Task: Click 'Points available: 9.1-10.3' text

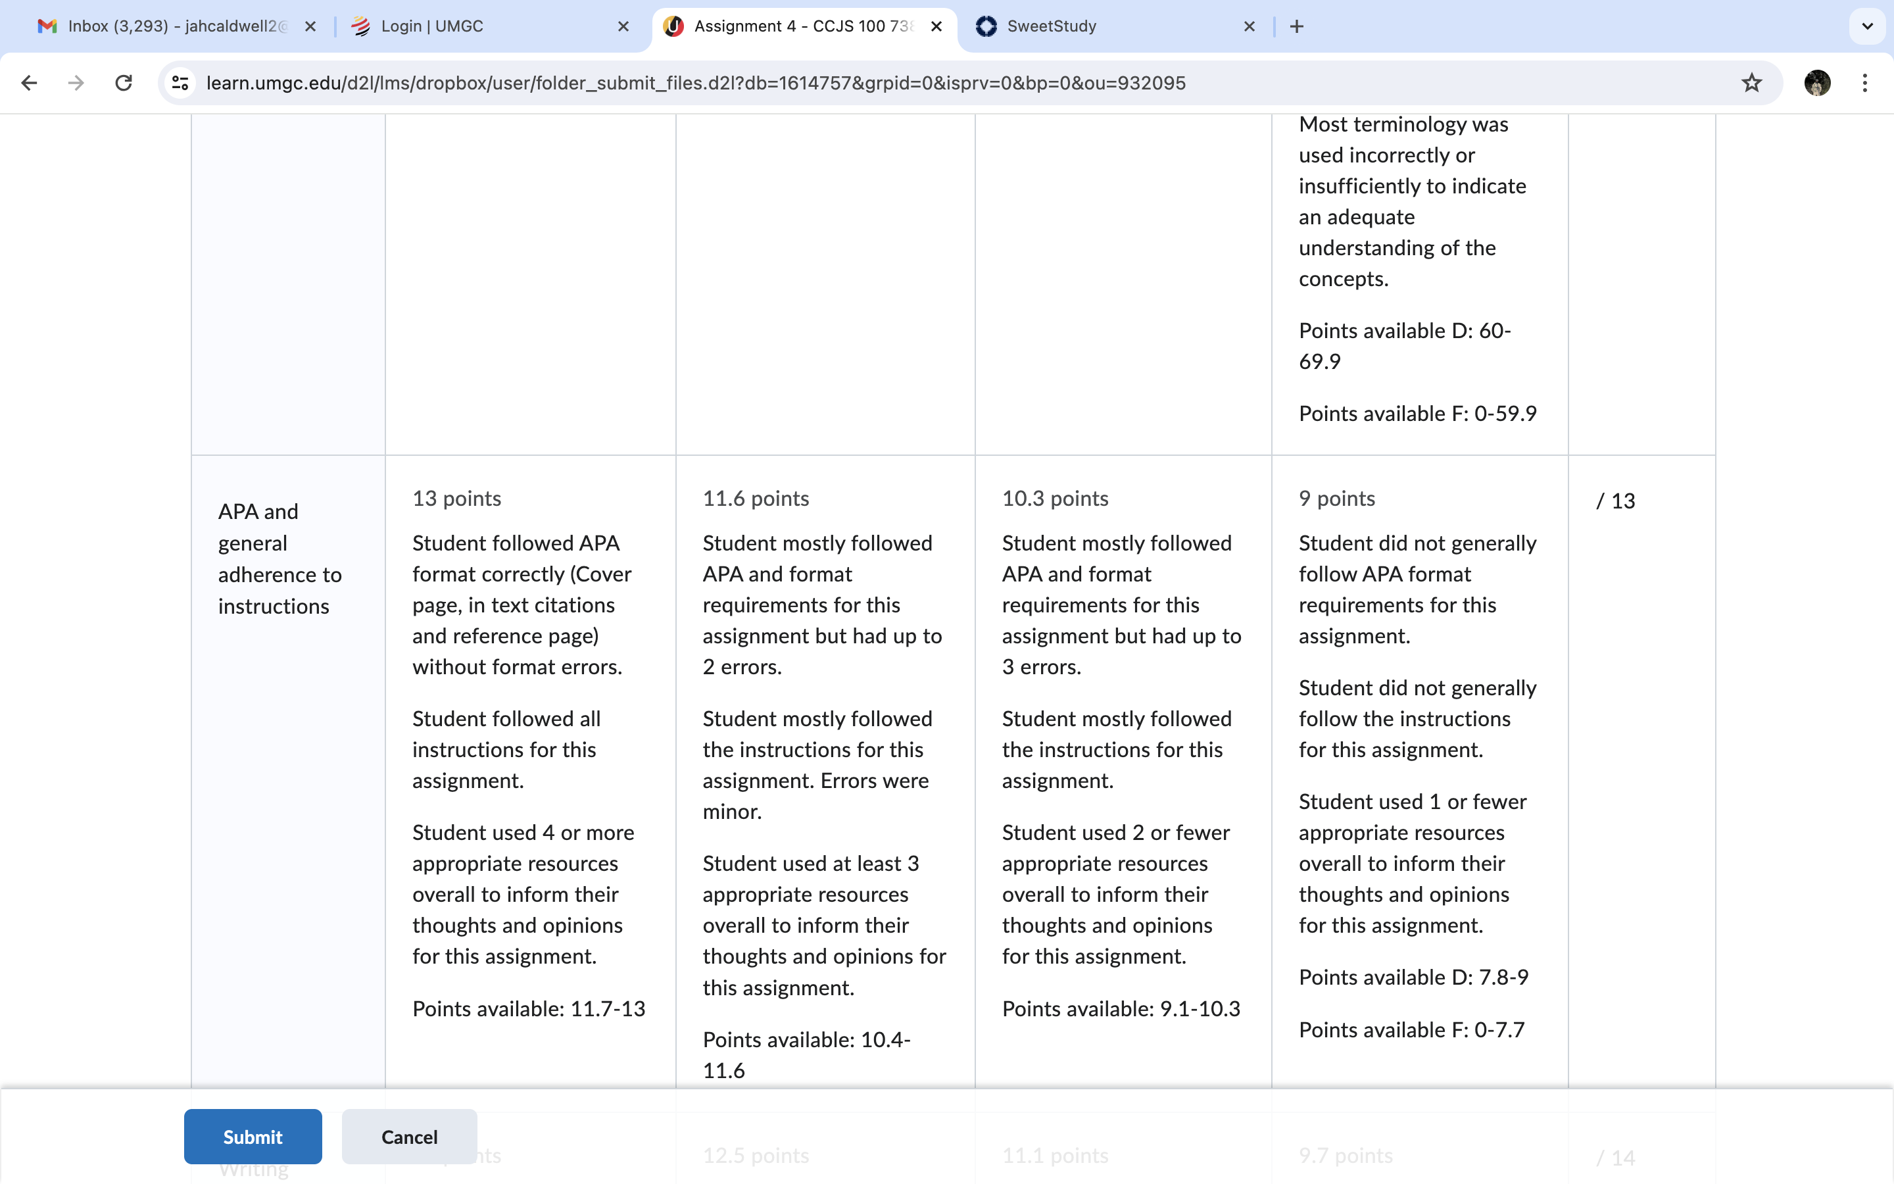Action: tap(1121, 1008)
